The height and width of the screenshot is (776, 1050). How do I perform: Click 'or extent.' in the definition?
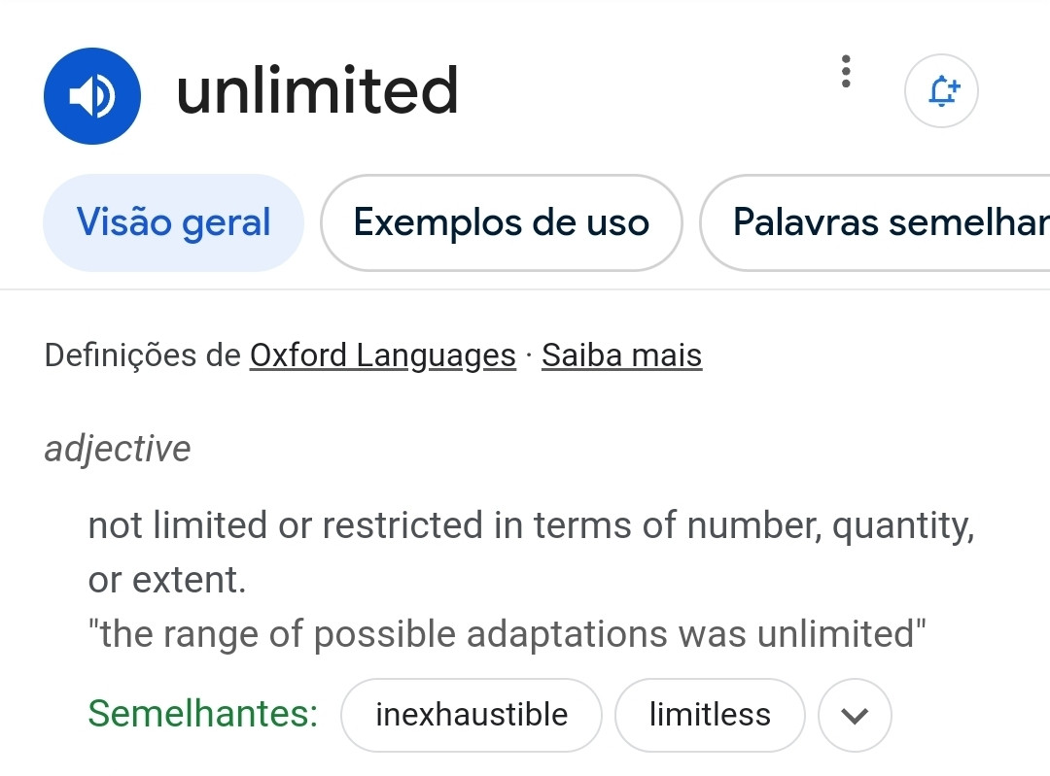click(x=167, y=580)
